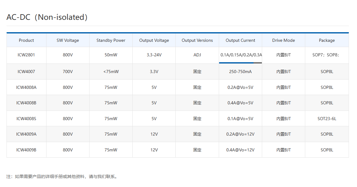The image size is (357, 187).
Task: Click the 700V SW voltage cell
Action: tap(68, 72)
